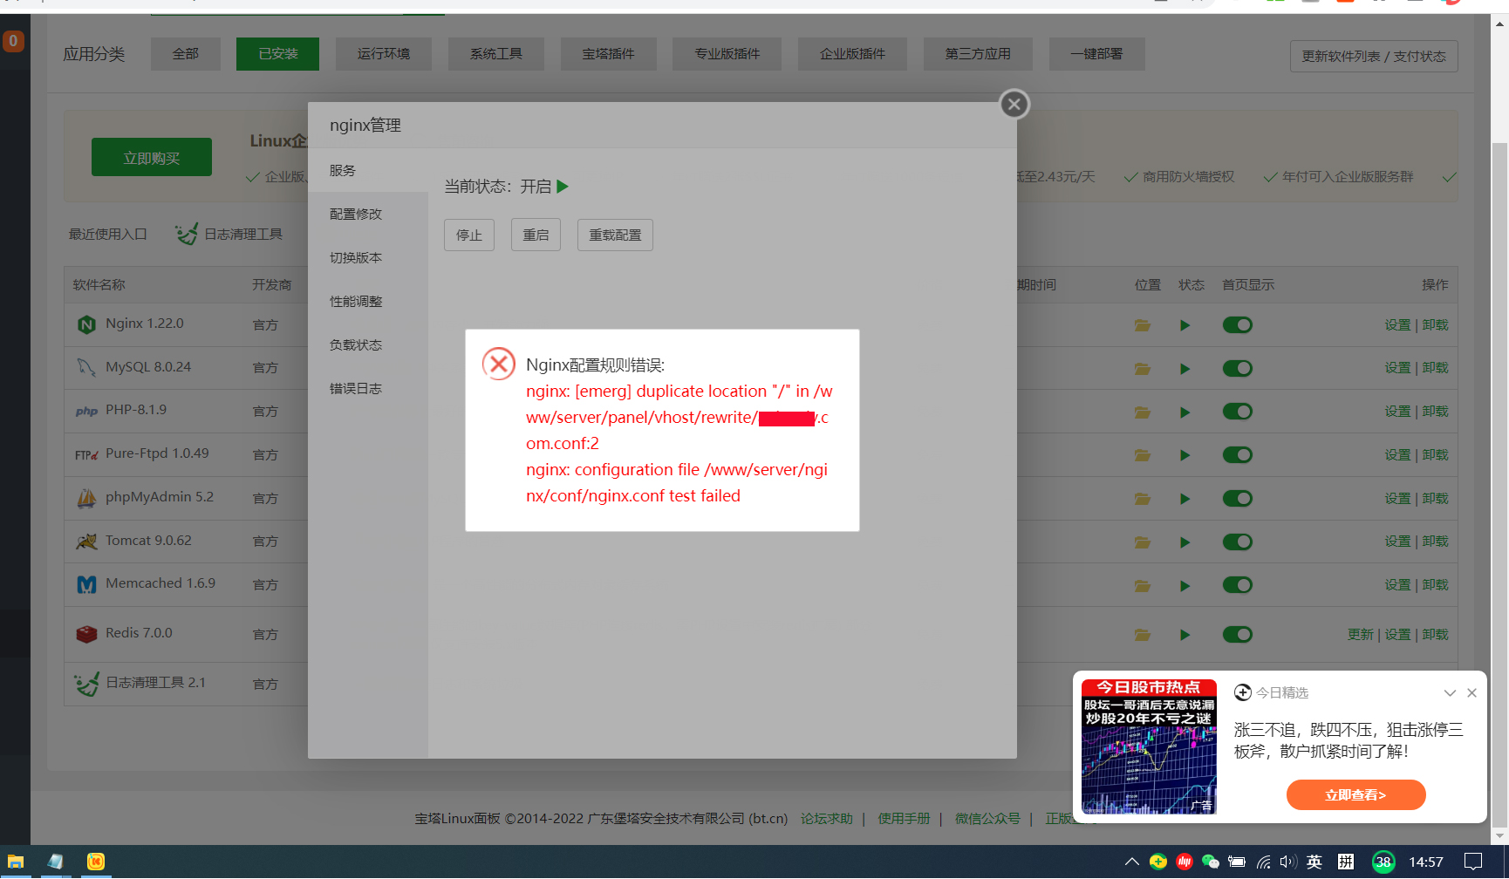The image size is (1509, 879).
Task: Open the 使用手册 footer link
Action: click(x=904, y=819)
